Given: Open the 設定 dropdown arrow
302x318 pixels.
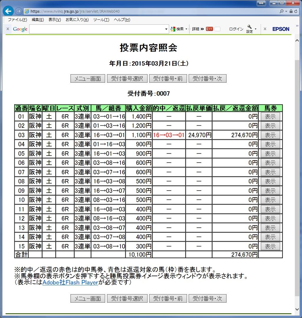Looking at the screenshot, I should [255, 29].
